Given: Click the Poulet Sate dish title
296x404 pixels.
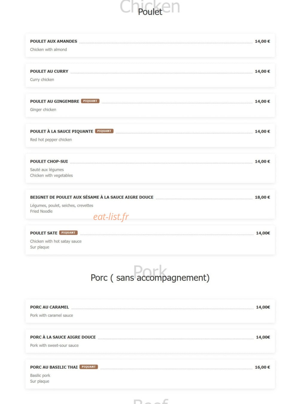Looking at the screenshot, I should 44,233.
